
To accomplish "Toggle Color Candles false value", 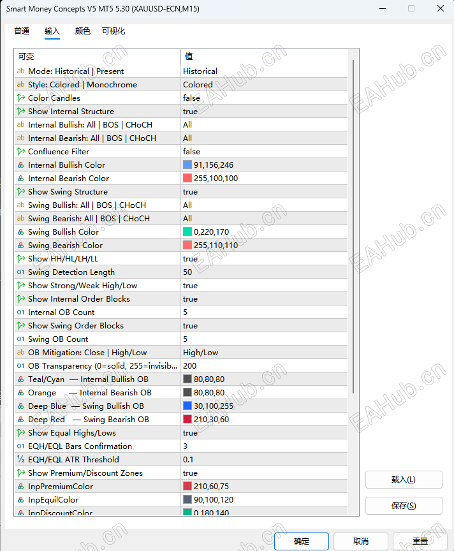I will click(264, 98).
